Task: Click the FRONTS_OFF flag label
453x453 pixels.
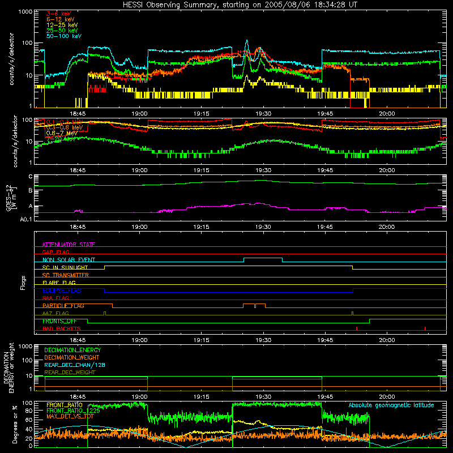Action: click(59, 321)
